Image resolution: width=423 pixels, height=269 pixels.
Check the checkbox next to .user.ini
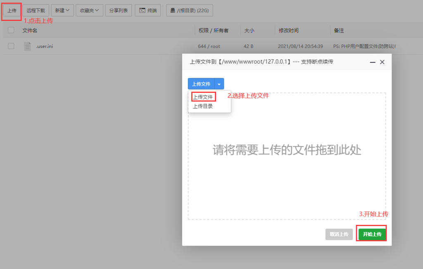pos(10,46)
